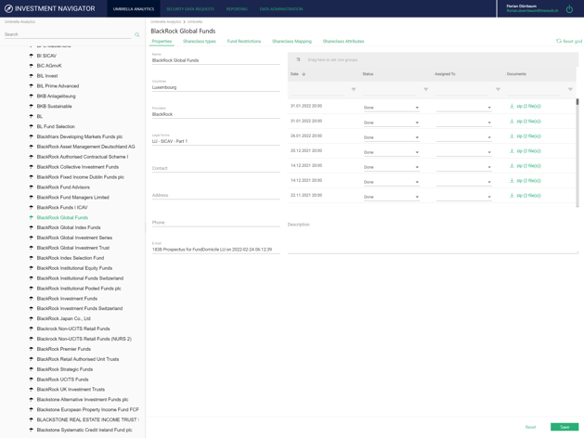Click the row groups panel icon
584x438 pixels.
[x=298, y=59]
